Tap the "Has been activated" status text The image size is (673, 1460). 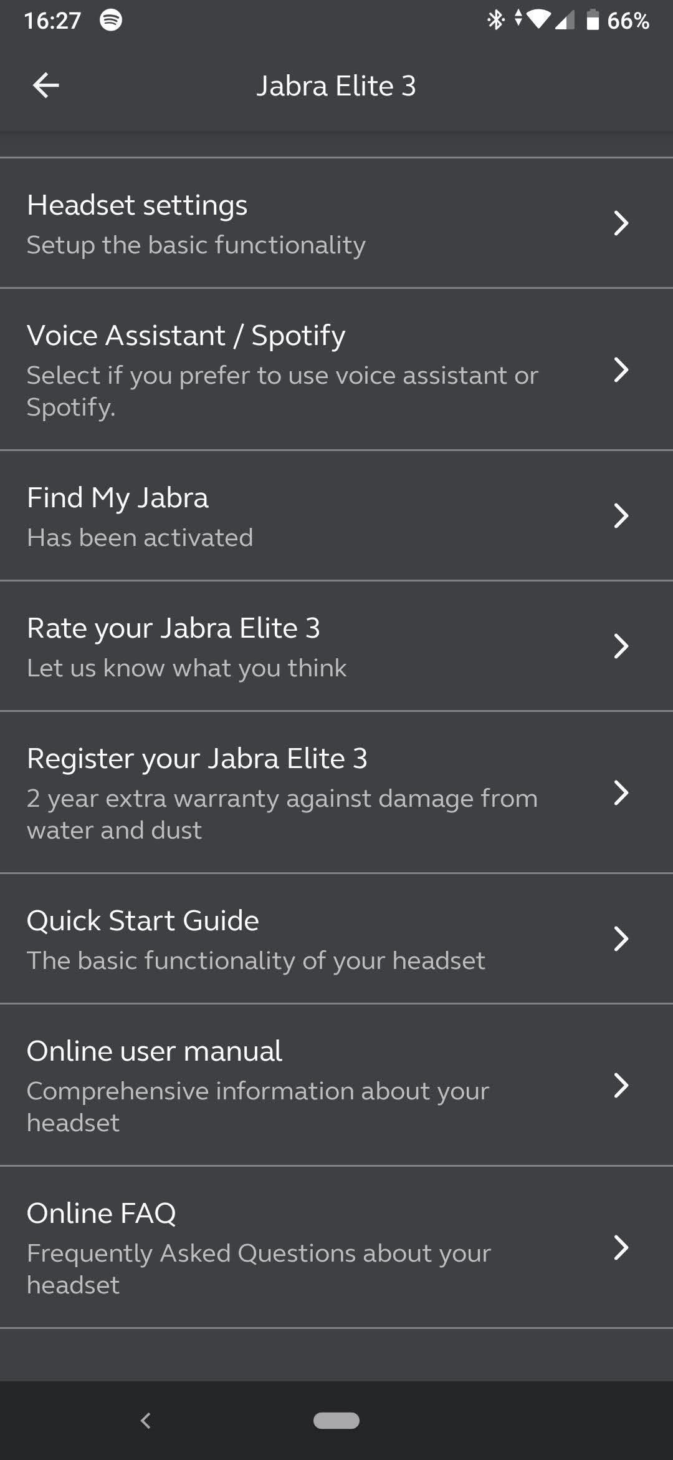point(140,538)
